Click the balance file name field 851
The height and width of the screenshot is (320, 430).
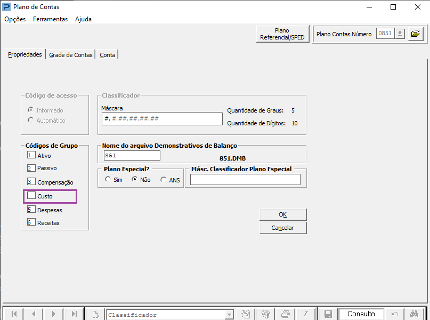click(x=132, y=155)
